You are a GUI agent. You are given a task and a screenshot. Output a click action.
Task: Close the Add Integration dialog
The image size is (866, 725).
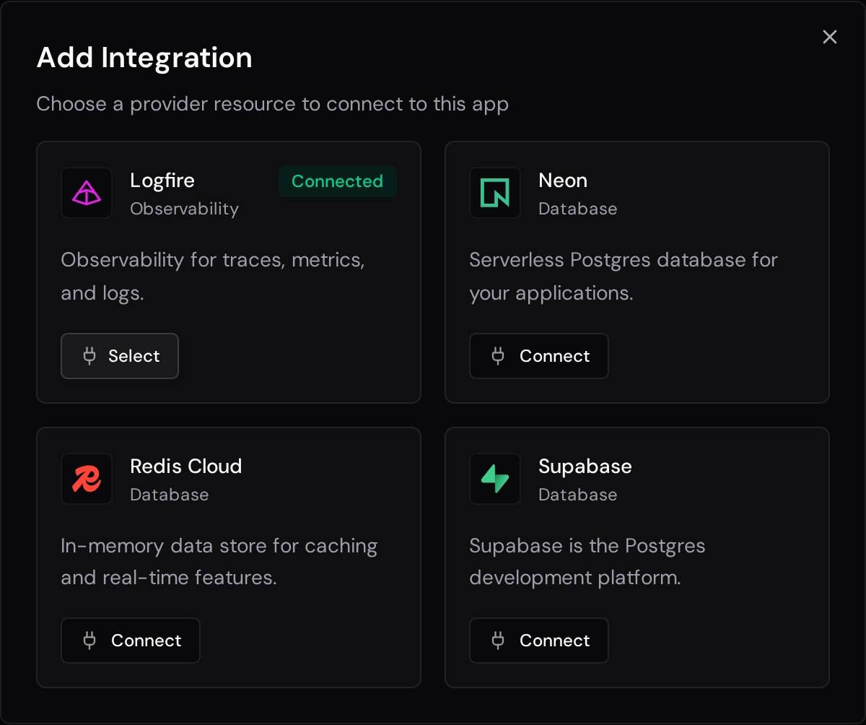830,37
